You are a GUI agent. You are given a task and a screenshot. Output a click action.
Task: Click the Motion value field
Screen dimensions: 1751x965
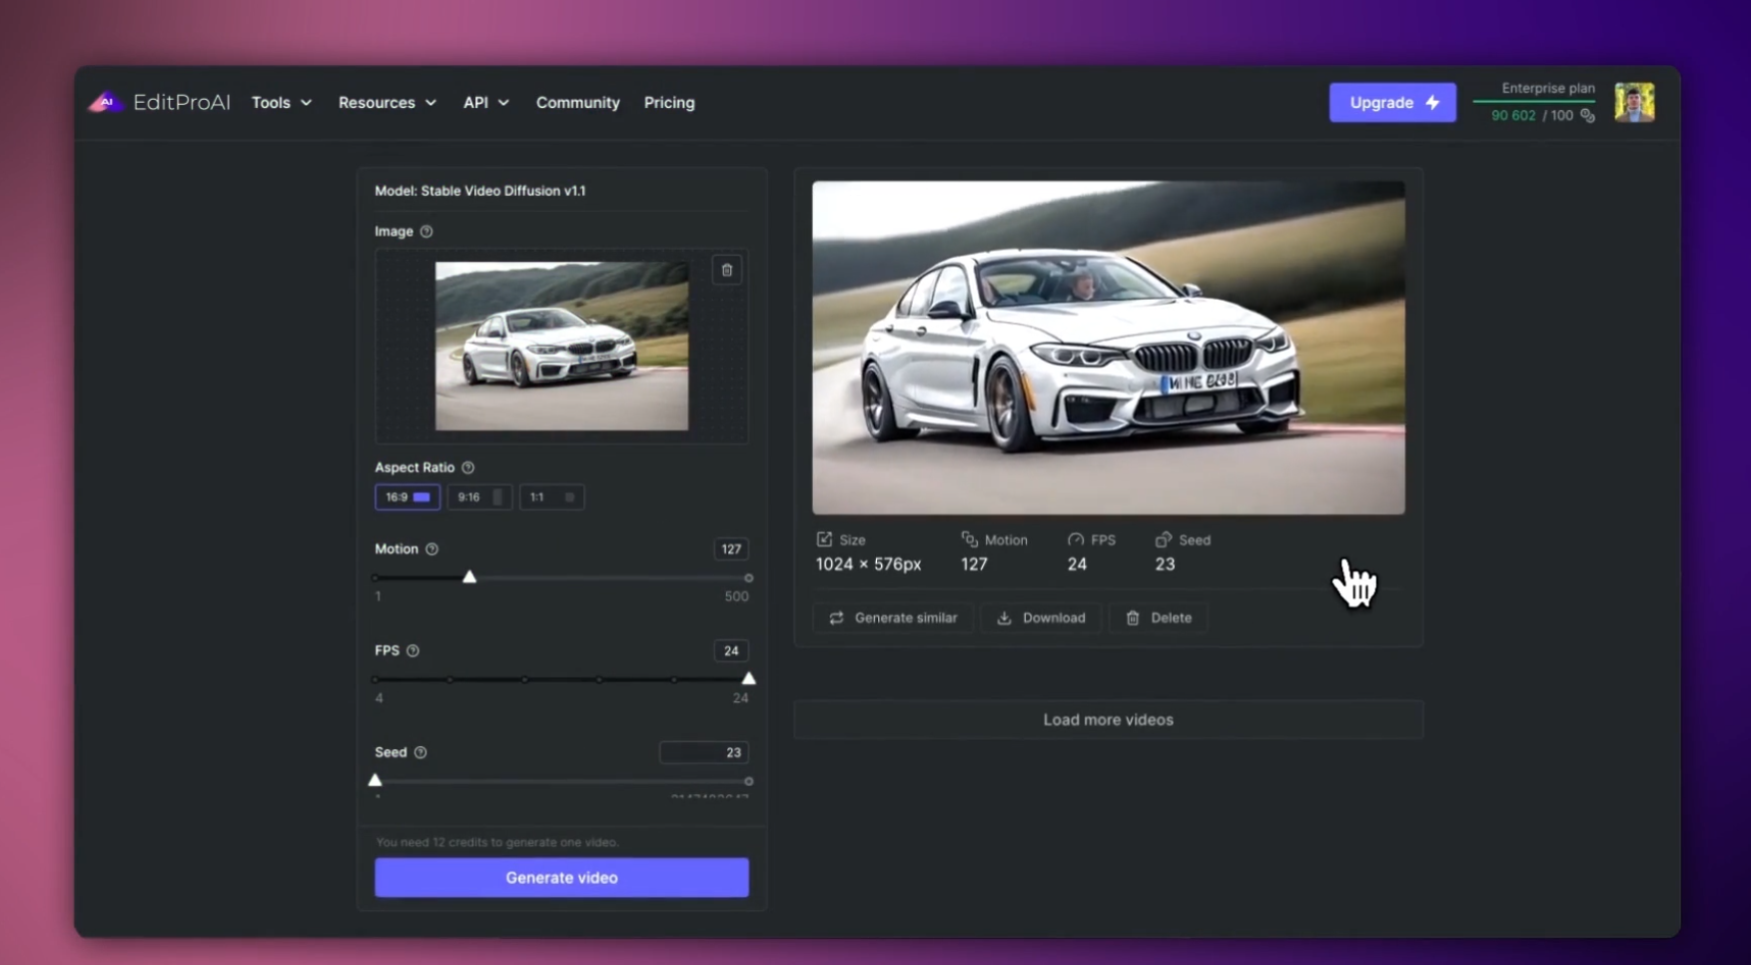[x=731, y=548]
